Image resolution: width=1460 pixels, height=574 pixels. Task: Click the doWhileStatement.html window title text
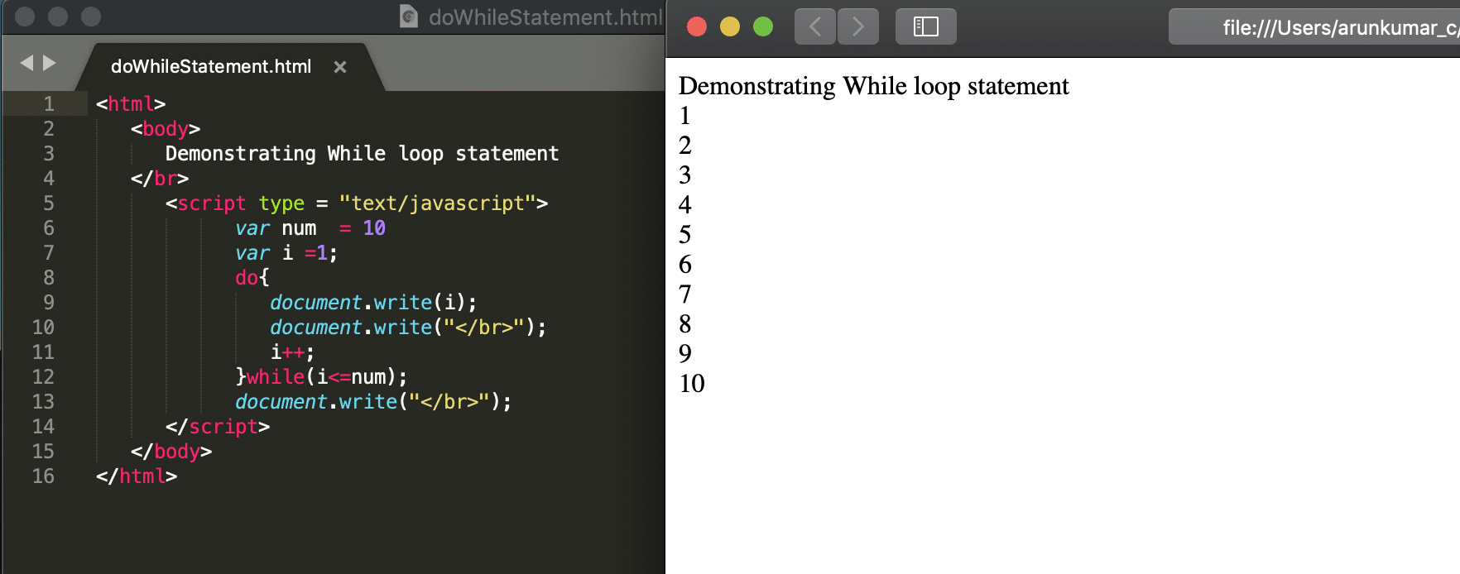[546, 17]
